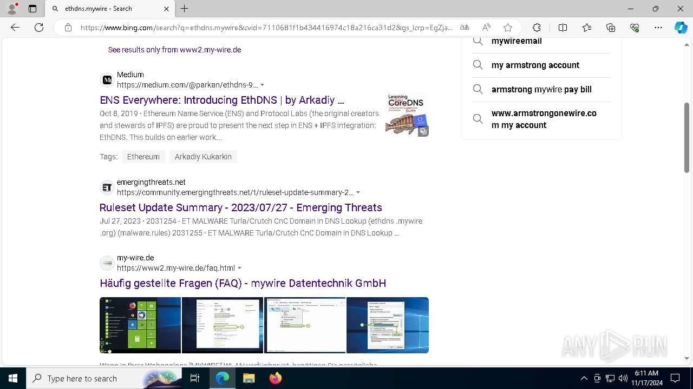Expand the my-wire.de URL dropdown arrow

(240, 269)
